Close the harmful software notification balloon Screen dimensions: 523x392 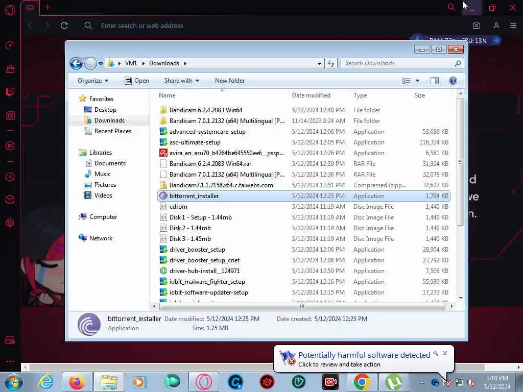click(445, 353)
